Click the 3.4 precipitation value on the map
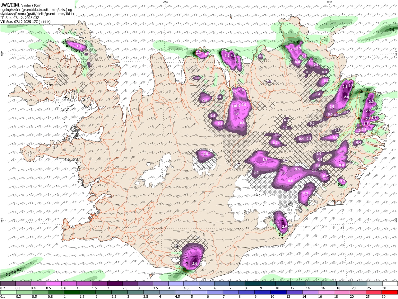The image size is (398, 299). click(x=233, y=56)
